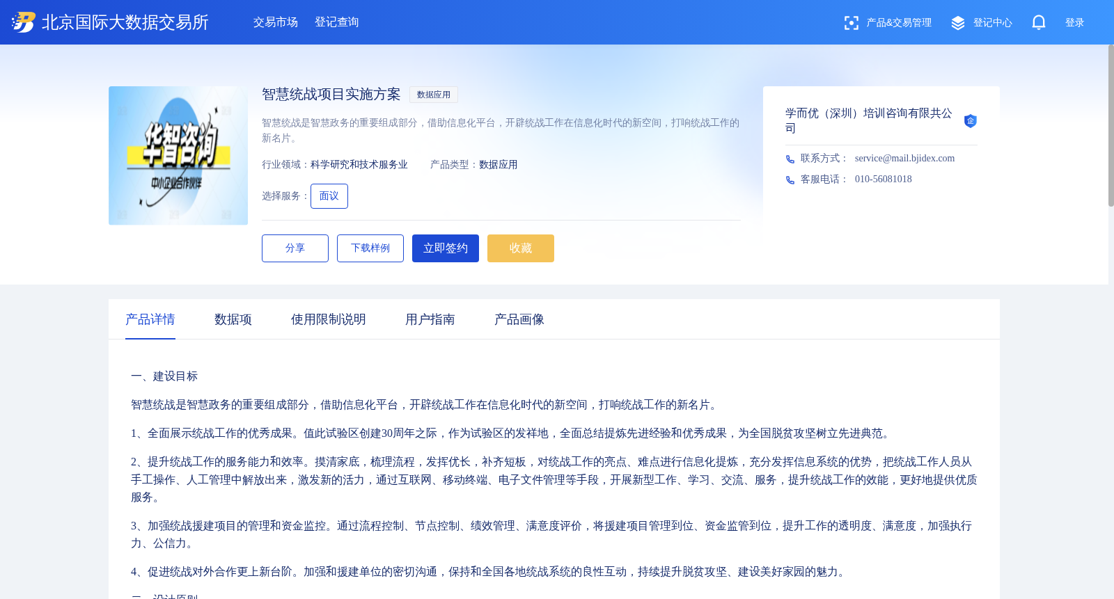The width and height of the screenshot is (1114, 599).
Task: Click the 下载样例 button
Action: [x=370, y=248]
